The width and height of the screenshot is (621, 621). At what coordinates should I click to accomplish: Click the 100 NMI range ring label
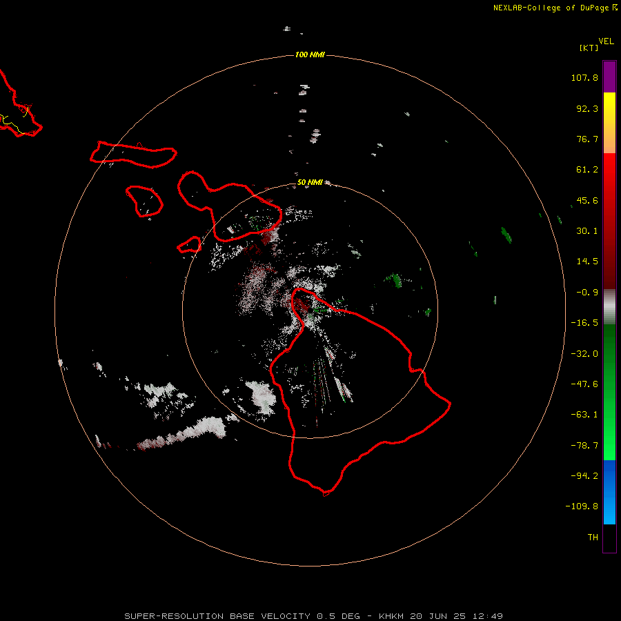310,55
